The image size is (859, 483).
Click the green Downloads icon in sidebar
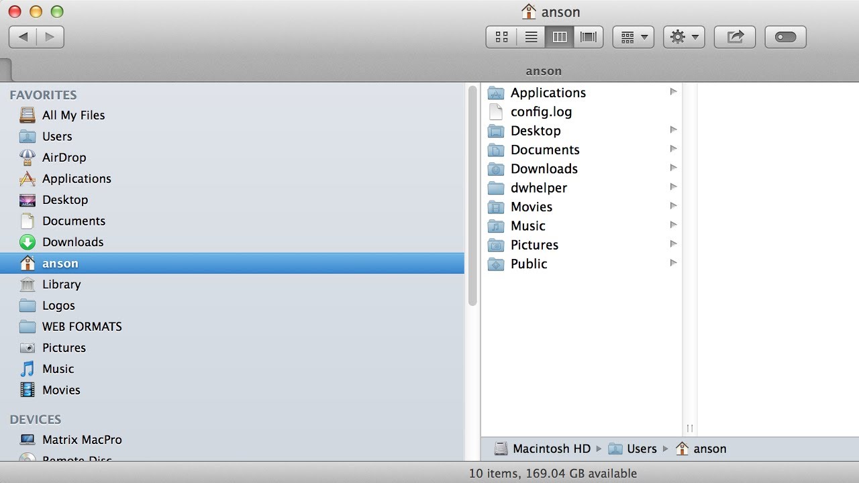tap(28, 242)
